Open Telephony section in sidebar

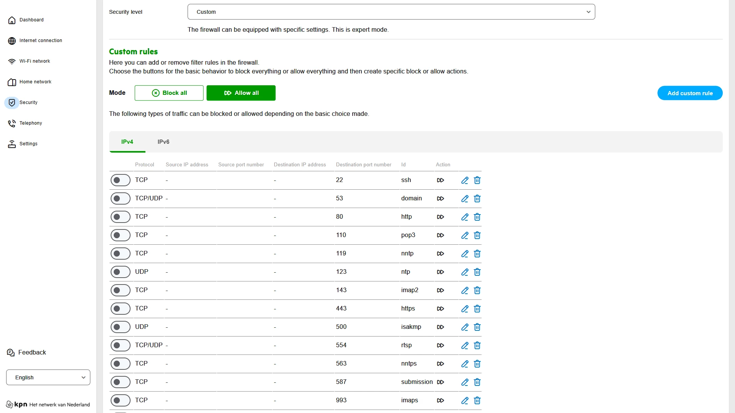[x=31, y=123]
